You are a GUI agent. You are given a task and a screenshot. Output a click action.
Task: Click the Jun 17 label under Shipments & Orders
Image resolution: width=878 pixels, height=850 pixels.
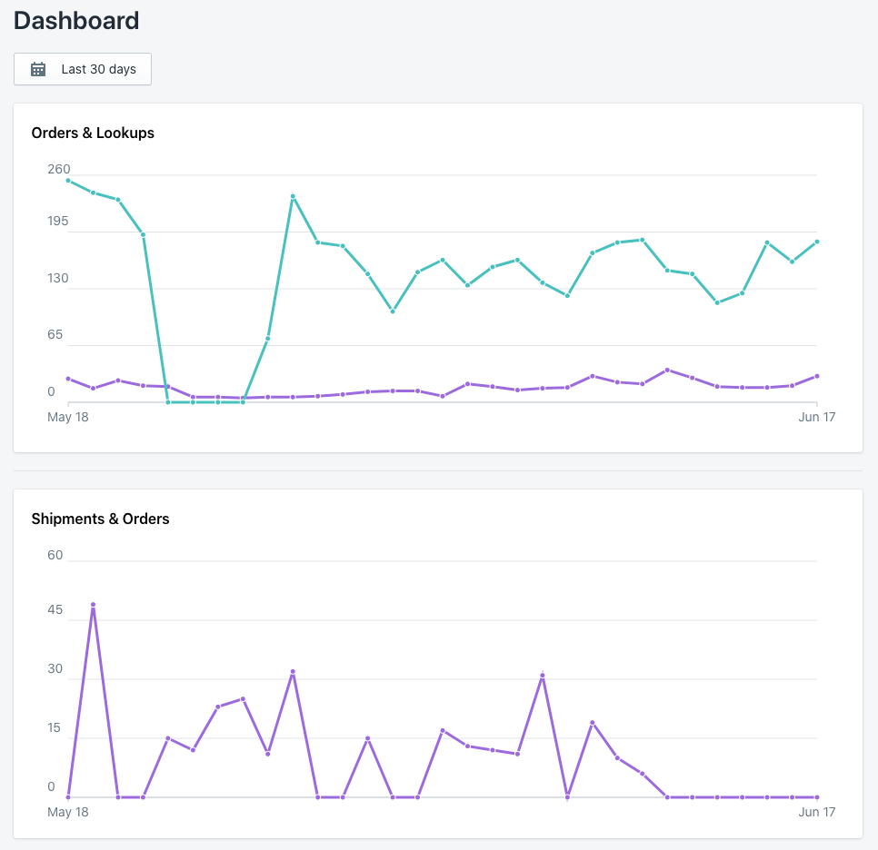(816, 812)
